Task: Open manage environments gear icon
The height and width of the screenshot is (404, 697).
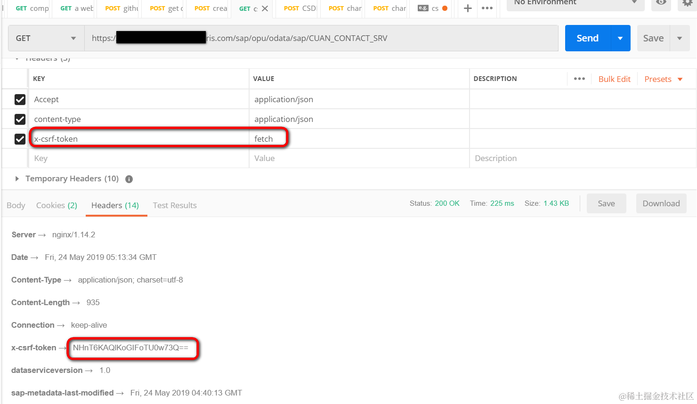Action: [x=688, y=3]
